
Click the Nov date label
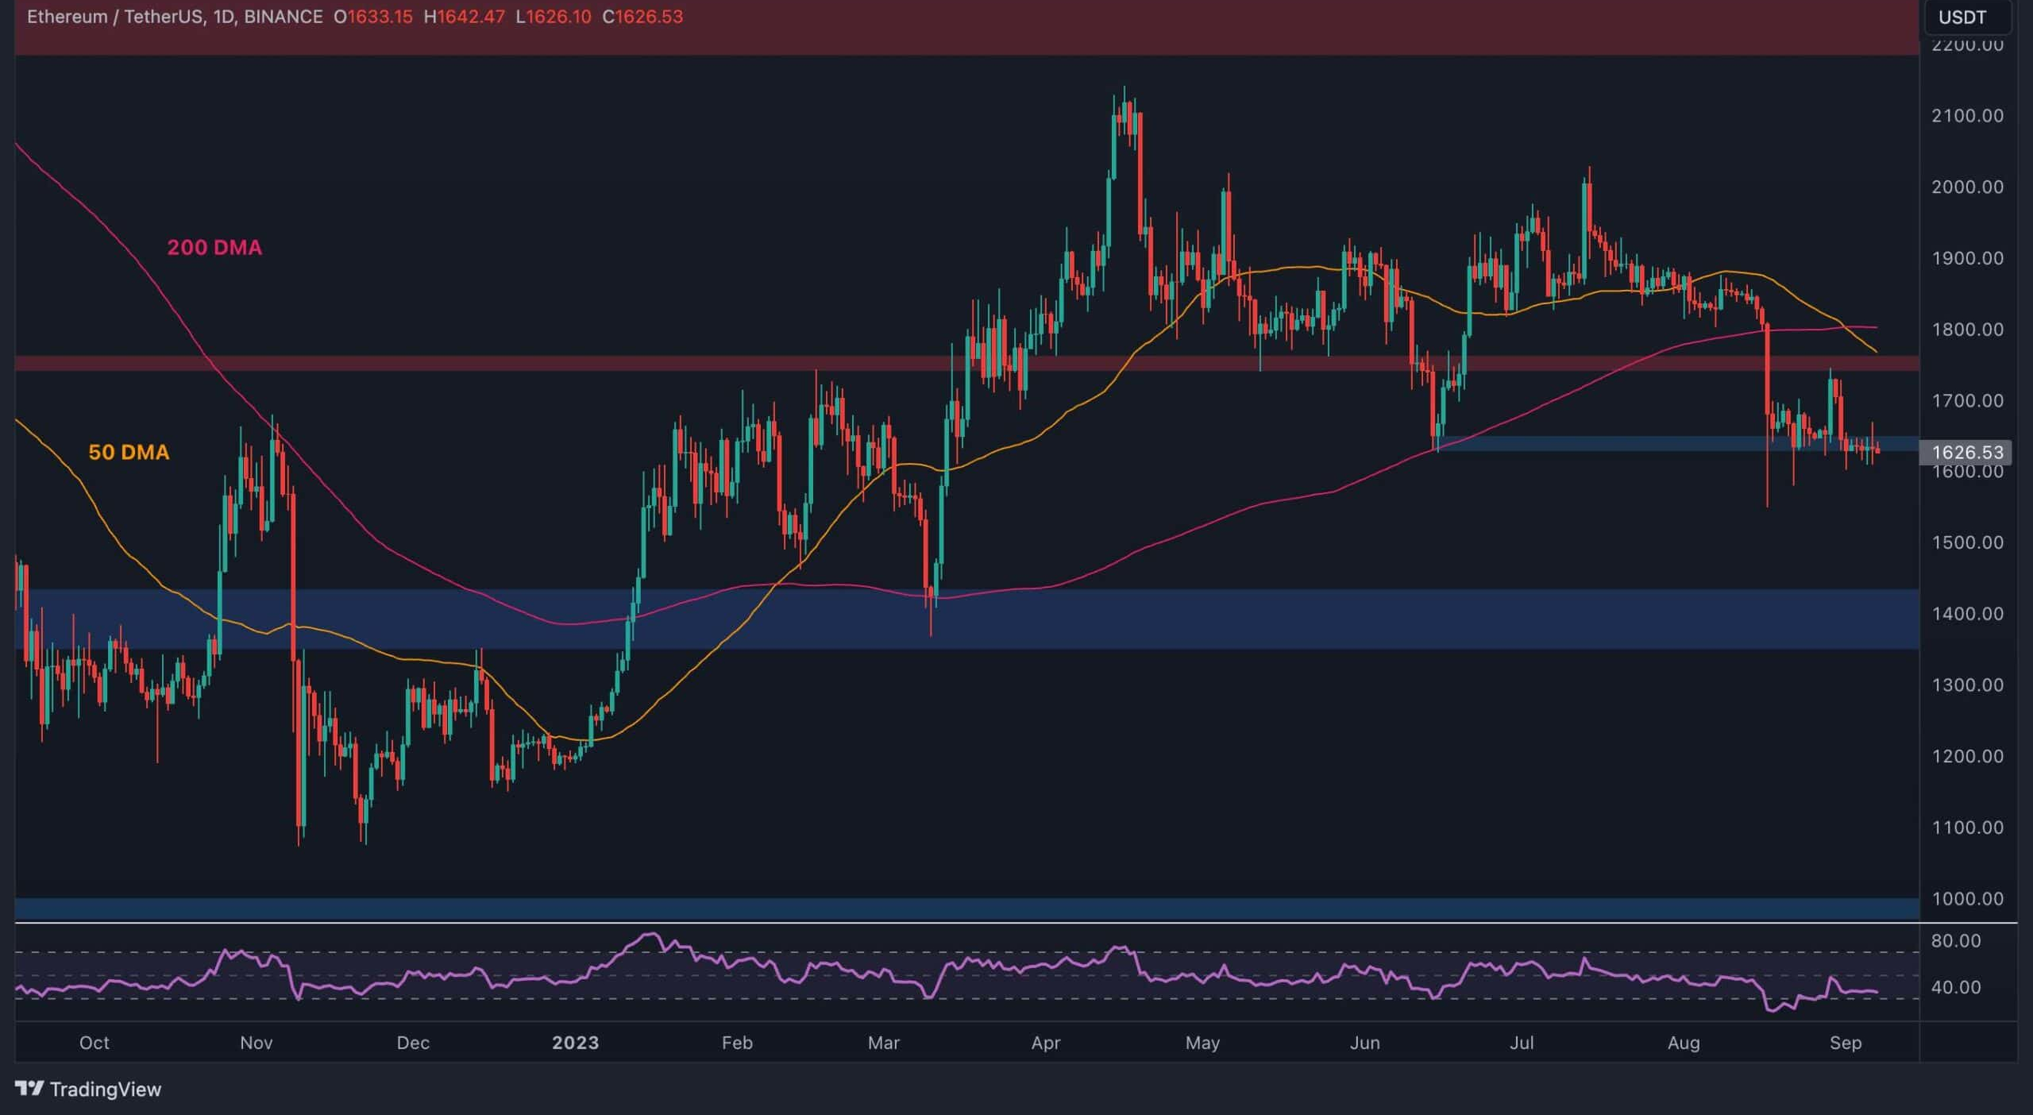pos(256,1043)
